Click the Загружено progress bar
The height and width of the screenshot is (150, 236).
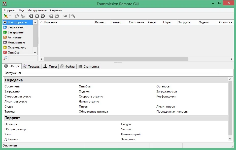[120, 73]
